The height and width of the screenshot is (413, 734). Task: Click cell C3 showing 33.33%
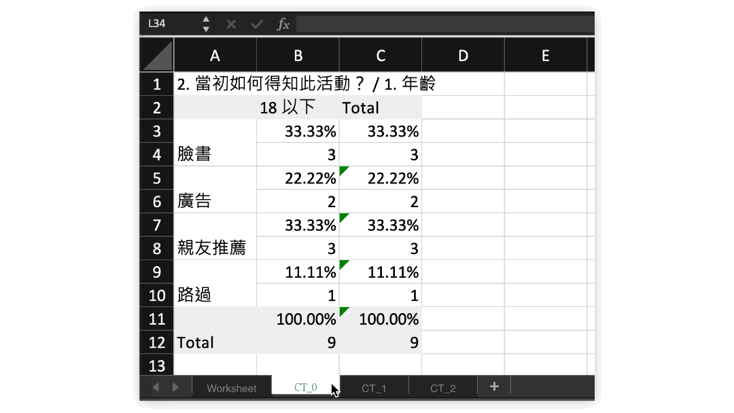(381, 131)
